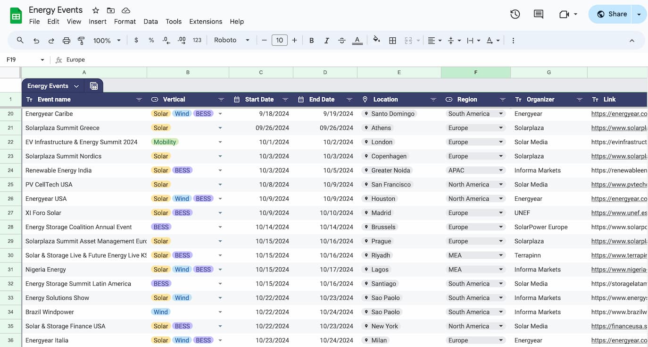The width and height of the screenshot is (648, 347).
Task: Open the Data menu
Action: pos(151,22)
